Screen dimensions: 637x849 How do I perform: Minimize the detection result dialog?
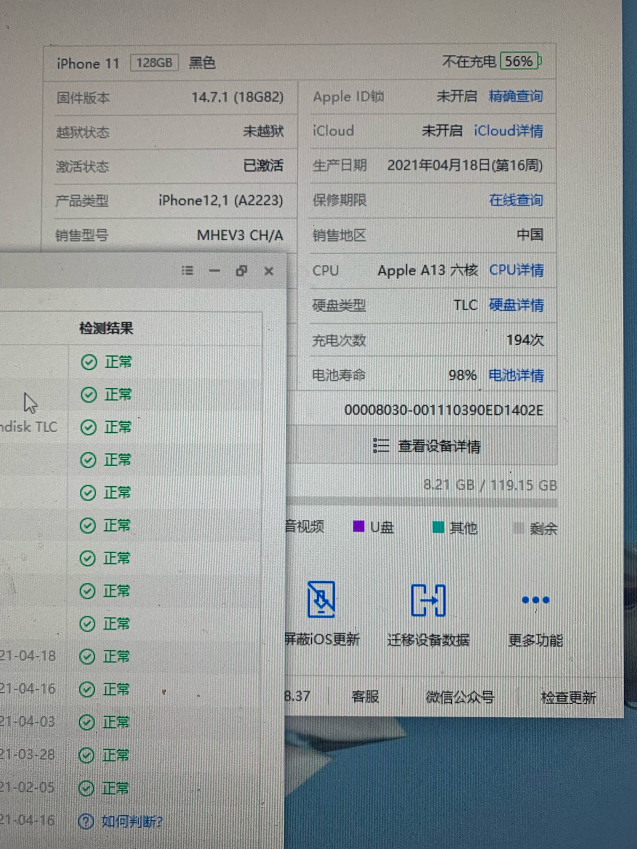coord(214,271)
